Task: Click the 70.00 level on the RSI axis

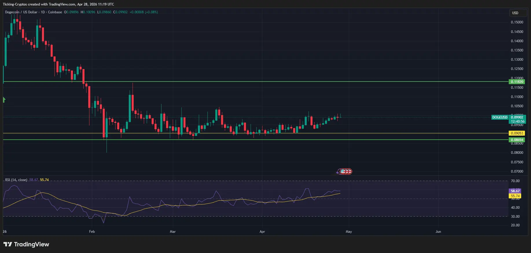Action: (x=515, y=181)
